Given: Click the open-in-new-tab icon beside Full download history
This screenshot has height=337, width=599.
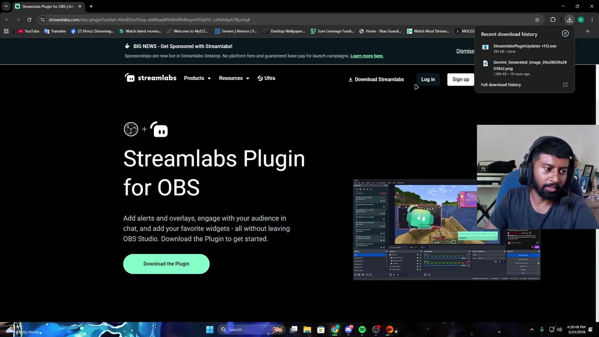Looking at the screenshot, I should pos(565,85).
